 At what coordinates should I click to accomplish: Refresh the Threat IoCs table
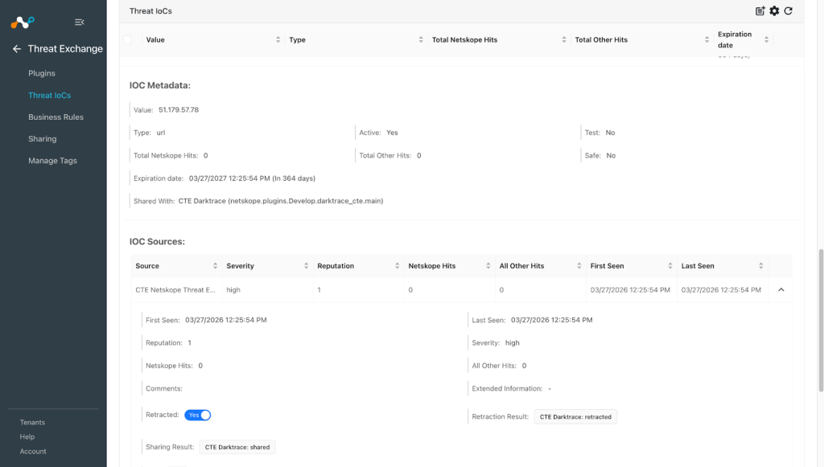(x=789, y=11)
